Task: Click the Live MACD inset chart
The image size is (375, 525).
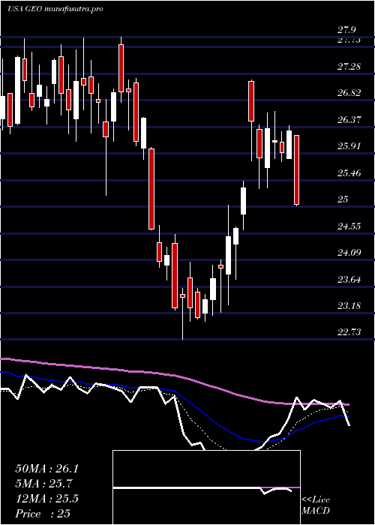Action: coord(206,487)
